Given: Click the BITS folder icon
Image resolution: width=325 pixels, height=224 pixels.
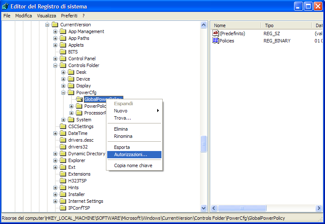Looking at the screenshot, I should tap(63, 52).
